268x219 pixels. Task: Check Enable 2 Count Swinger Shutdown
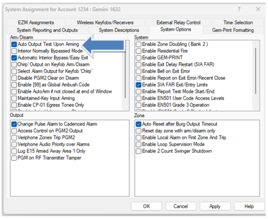[x=139, y=151]
